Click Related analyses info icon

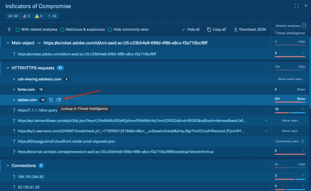click(304, 26)
